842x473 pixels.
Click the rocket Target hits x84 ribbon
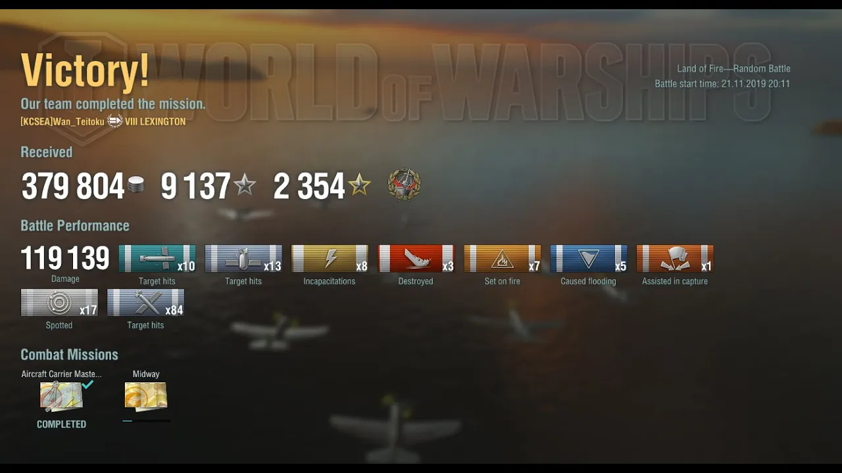click(145, 303)
